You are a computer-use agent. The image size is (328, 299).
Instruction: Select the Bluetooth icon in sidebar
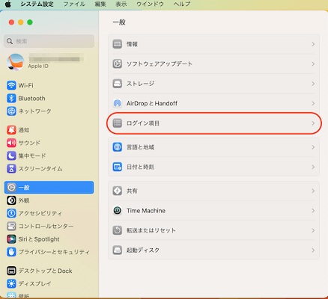(x=11, y=99)
